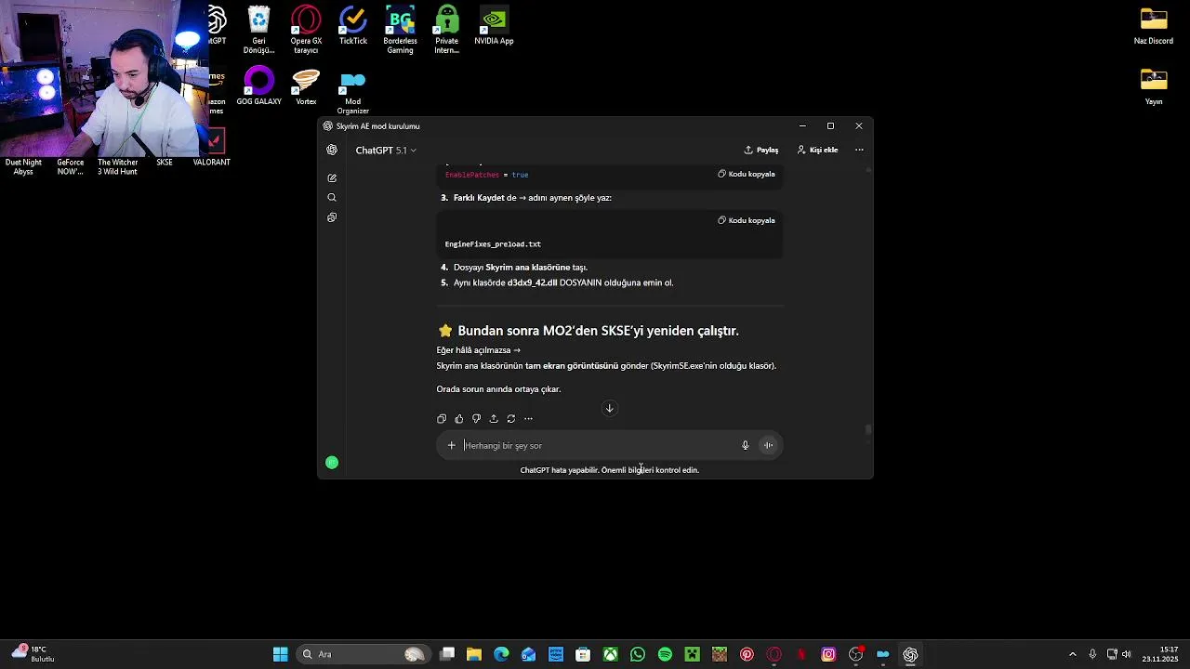The image size is (1190, 669).
Task: Open Xbox app from taskbar
Action: tap(610, 654)
